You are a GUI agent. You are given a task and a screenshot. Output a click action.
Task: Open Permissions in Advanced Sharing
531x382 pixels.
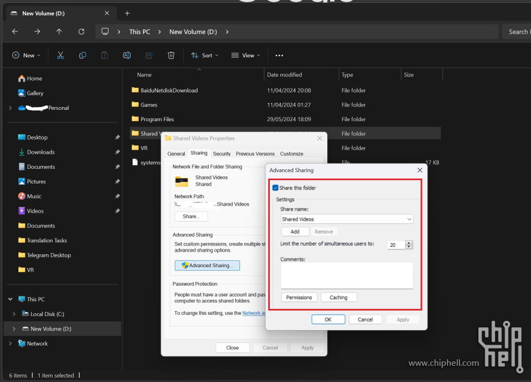coord(299,298)
